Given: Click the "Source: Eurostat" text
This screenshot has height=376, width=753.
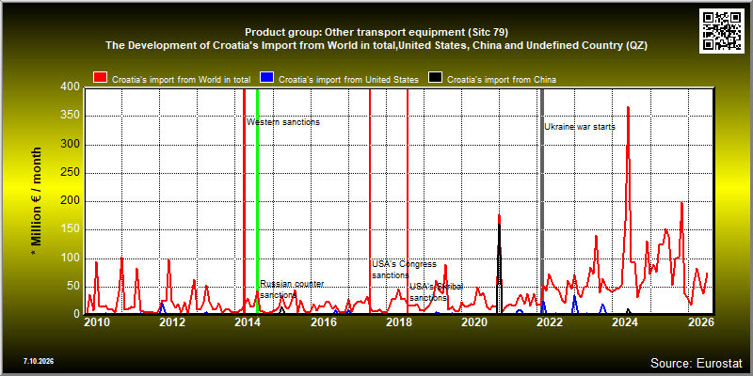Looking at the screenshot, I should tap(697, 362).
